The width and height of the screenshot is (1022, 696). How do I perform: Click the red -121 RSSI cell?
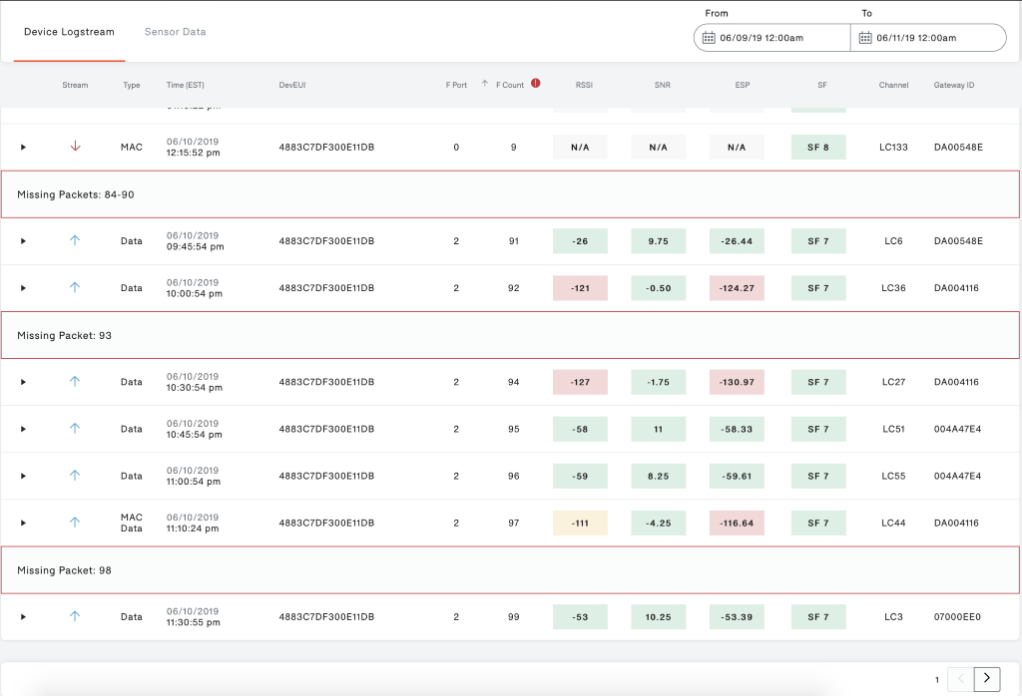(580, 288)
